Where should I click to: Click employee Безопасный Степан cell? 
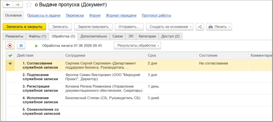pos(104,100)
